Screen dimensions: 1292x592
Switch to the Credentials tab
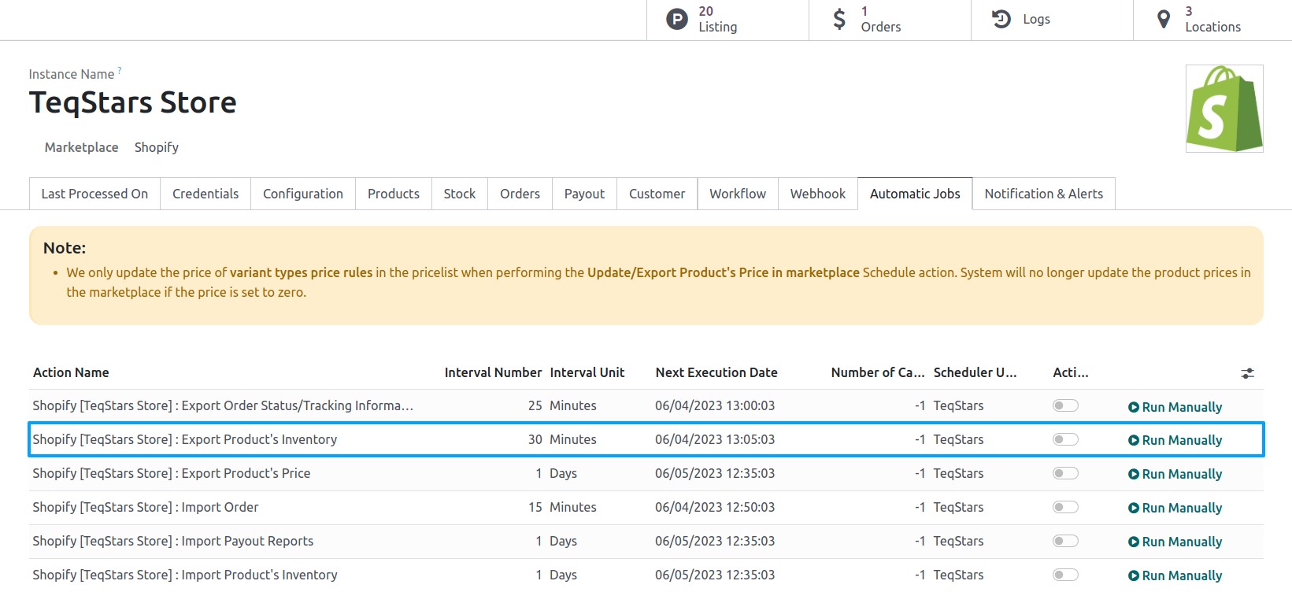pyautogui.click(x=205, y=194)
